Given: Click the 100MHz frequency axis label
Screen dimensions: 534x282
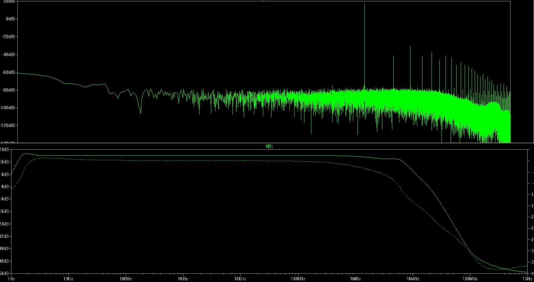Looking at the screenshot, I should [470, 279].
